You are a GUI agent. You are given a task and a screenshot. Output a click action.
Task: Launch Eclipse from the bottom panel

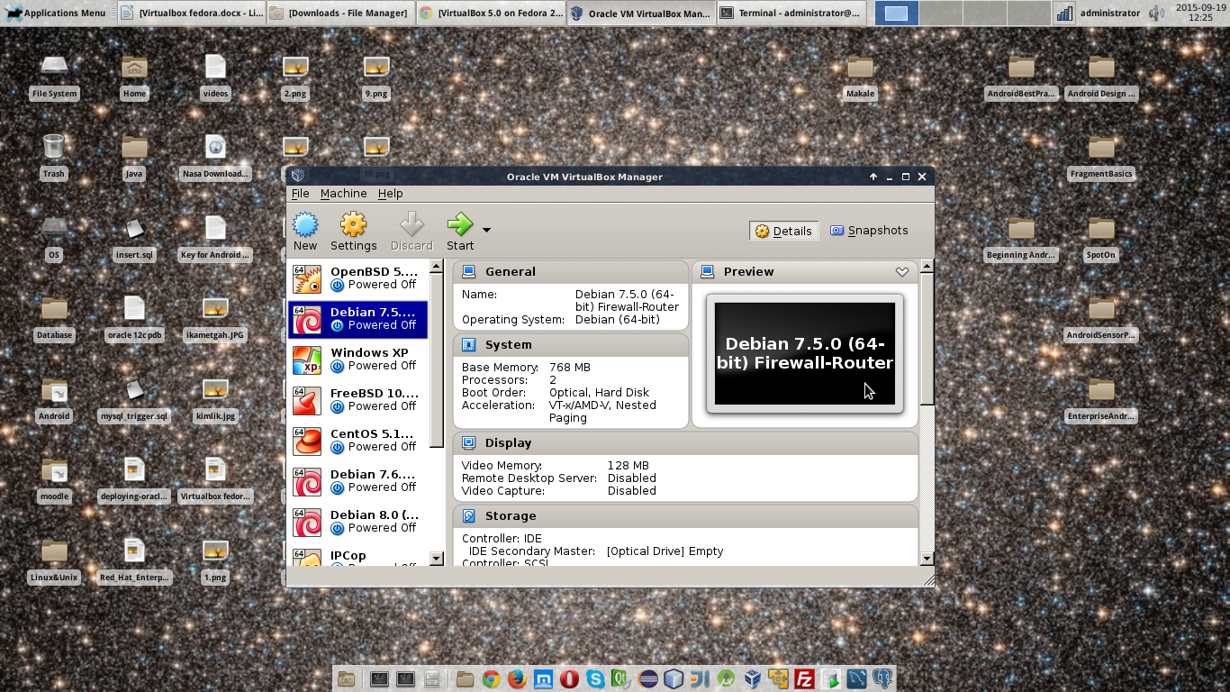click(x=647, y=679)
